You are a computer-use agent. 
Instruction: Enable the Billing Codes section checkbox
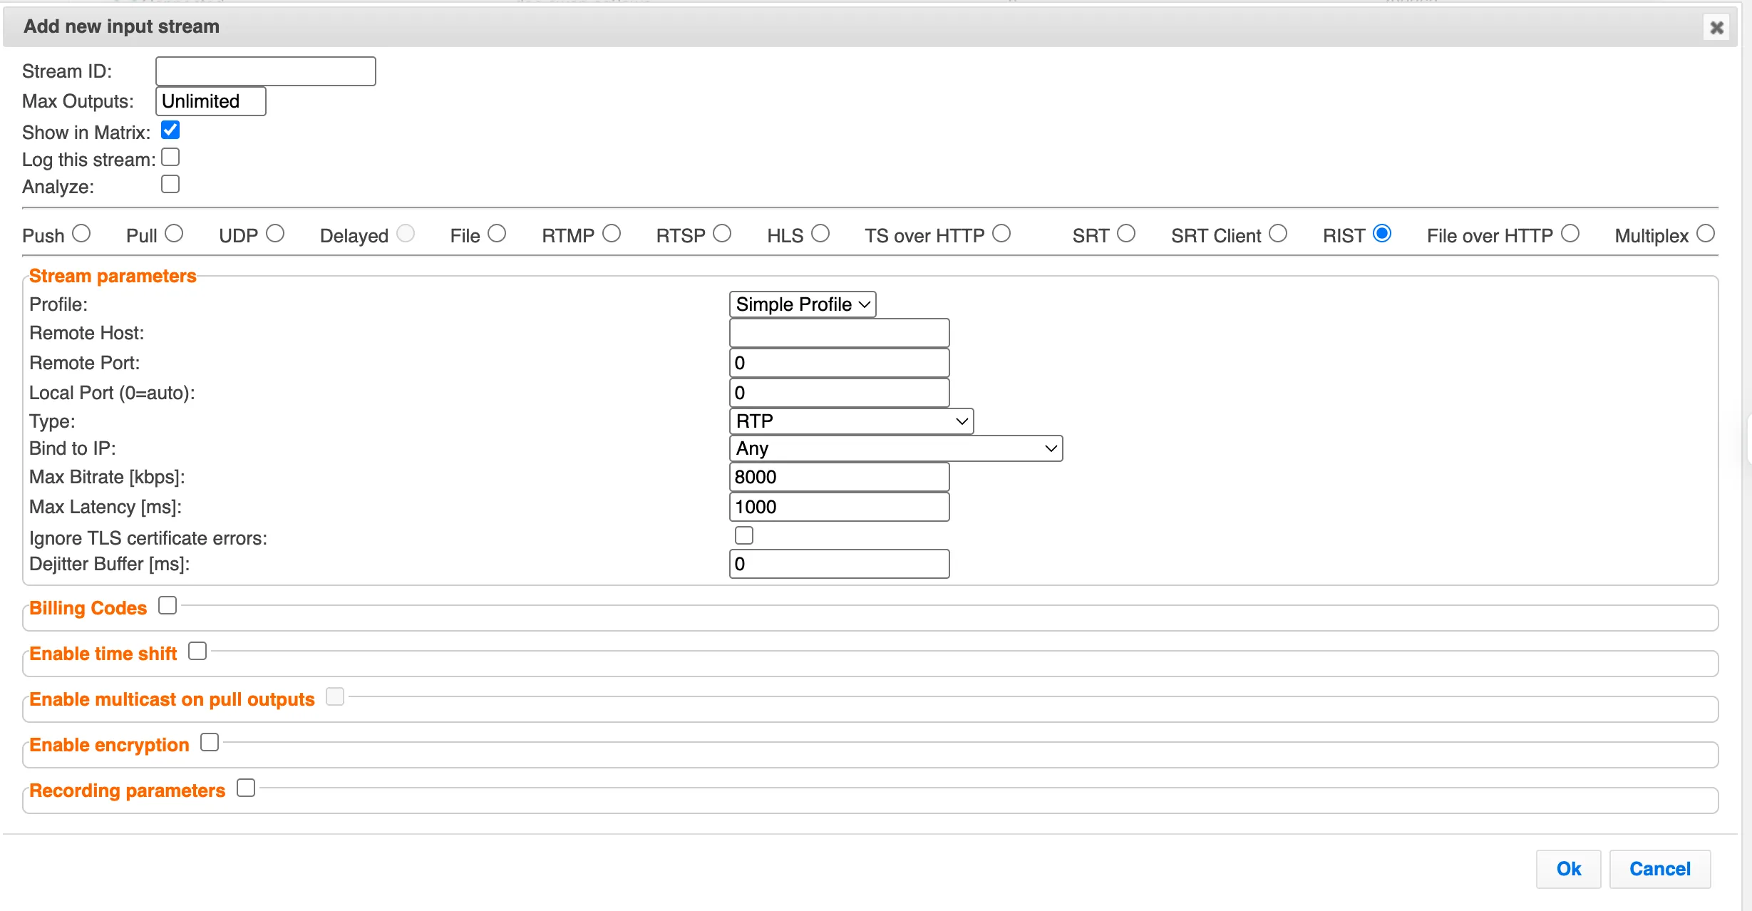pos(168,605)
